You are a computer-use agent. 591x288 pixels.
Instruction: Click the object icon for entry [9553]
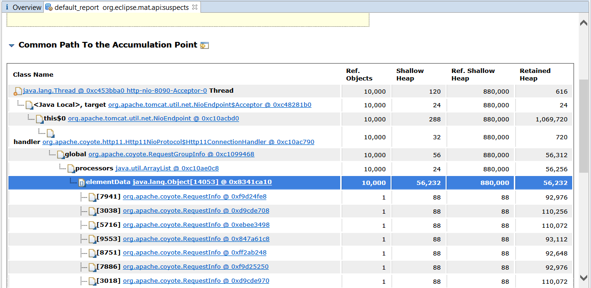point(92,240)
